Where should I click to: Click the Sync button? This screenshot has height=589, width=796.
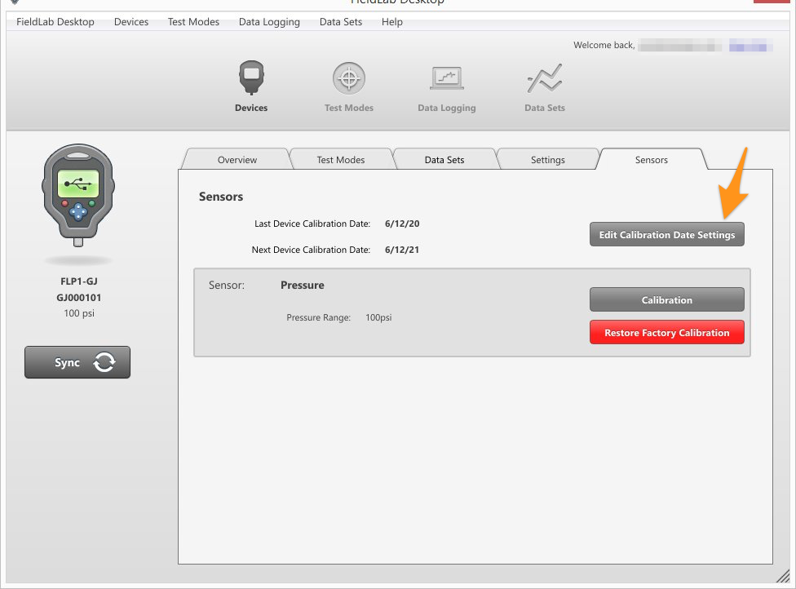pyautogui.click(x=77, y=362)
